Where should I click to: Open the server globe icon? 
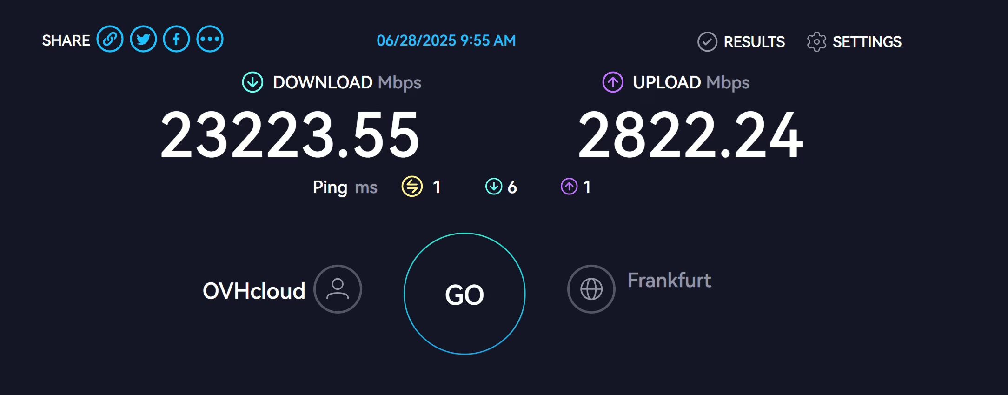[591, 289]
